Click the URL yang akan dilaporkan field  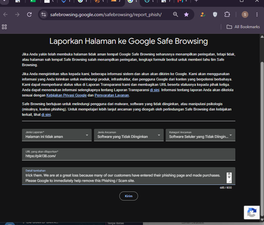click(x=129, y=154)
